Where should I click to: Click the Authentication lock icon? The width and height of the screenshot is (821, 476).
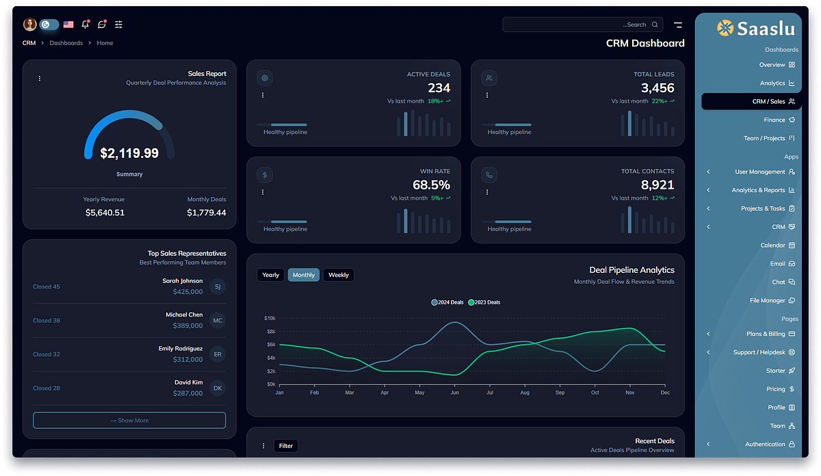792,445
